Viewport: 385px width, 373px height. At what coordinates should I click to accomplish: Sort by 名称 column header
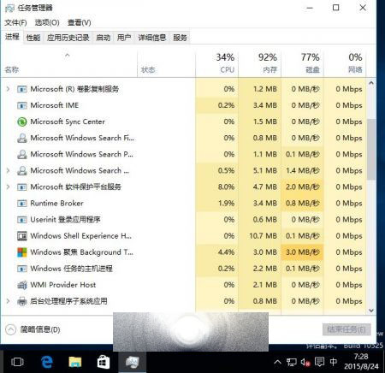click(69, 63)
